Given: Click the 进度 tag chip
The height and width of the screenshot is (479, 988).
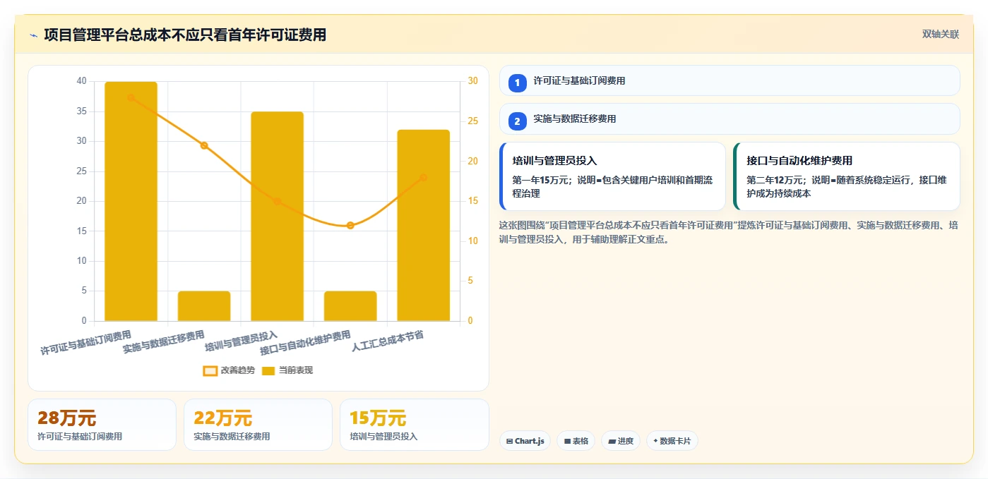Looking at the screenshot, I should click(x=621, y=441).
